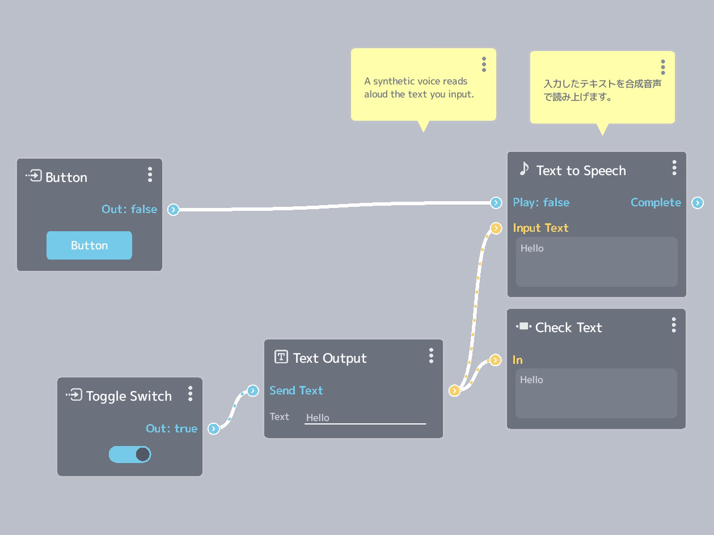The image size is (714, 535).
Task: Turn off the Toggle Switch
Action: [x=130, y=455]
